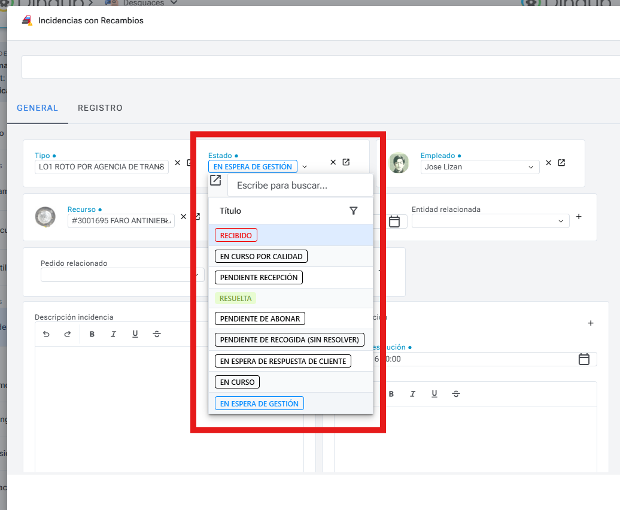
Task: Collapse the Estado dropdown chevron
Action: [x=305, y=167]
